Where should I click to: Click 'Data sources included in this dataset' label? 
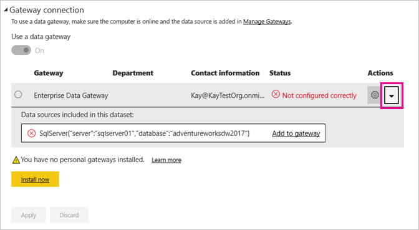77,115
